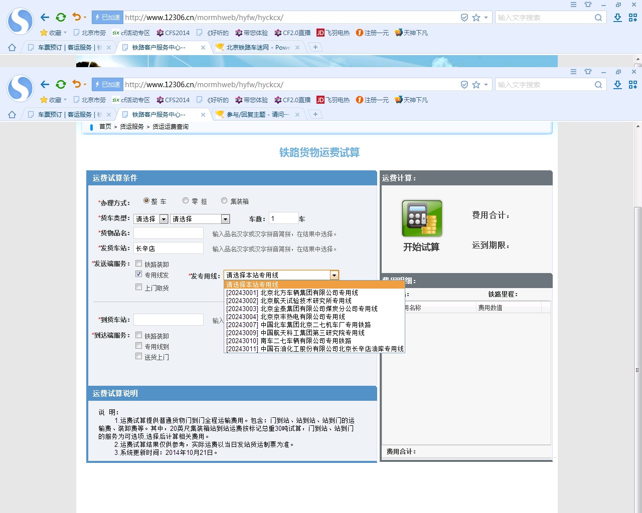The width and height of the screenshot is (642, 513).
Task: Check 铁路装卸 under 发送端服务
Action: pos(139,264)
